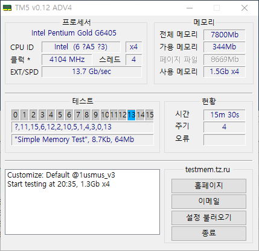
Task: Select test box number 3
Action: point(42,115)
